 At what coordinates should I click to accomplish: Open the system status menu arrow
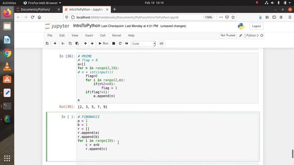click(290, 3)
